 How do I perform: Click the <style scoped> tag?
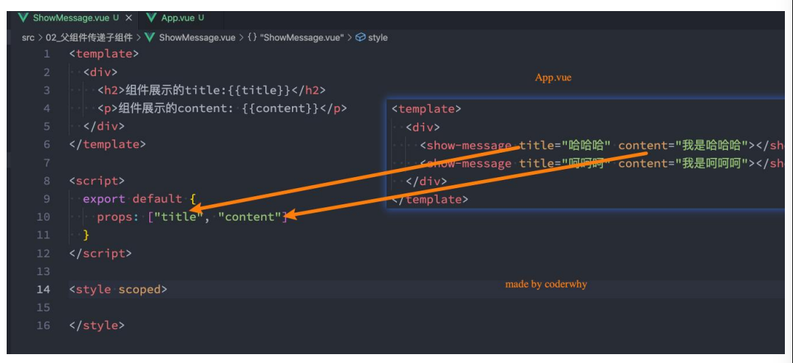point(118,289)
